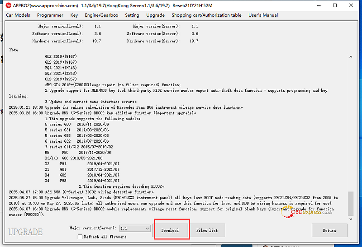Click the note scrollbar up arrow

(x=351, y=57)
